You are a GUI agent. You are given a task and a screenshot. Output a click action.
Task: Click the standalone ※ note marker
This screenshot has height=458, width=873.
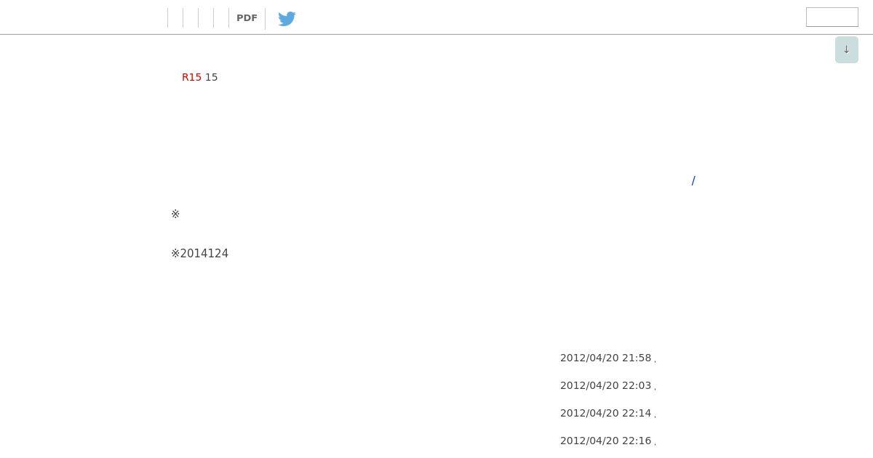175,214
